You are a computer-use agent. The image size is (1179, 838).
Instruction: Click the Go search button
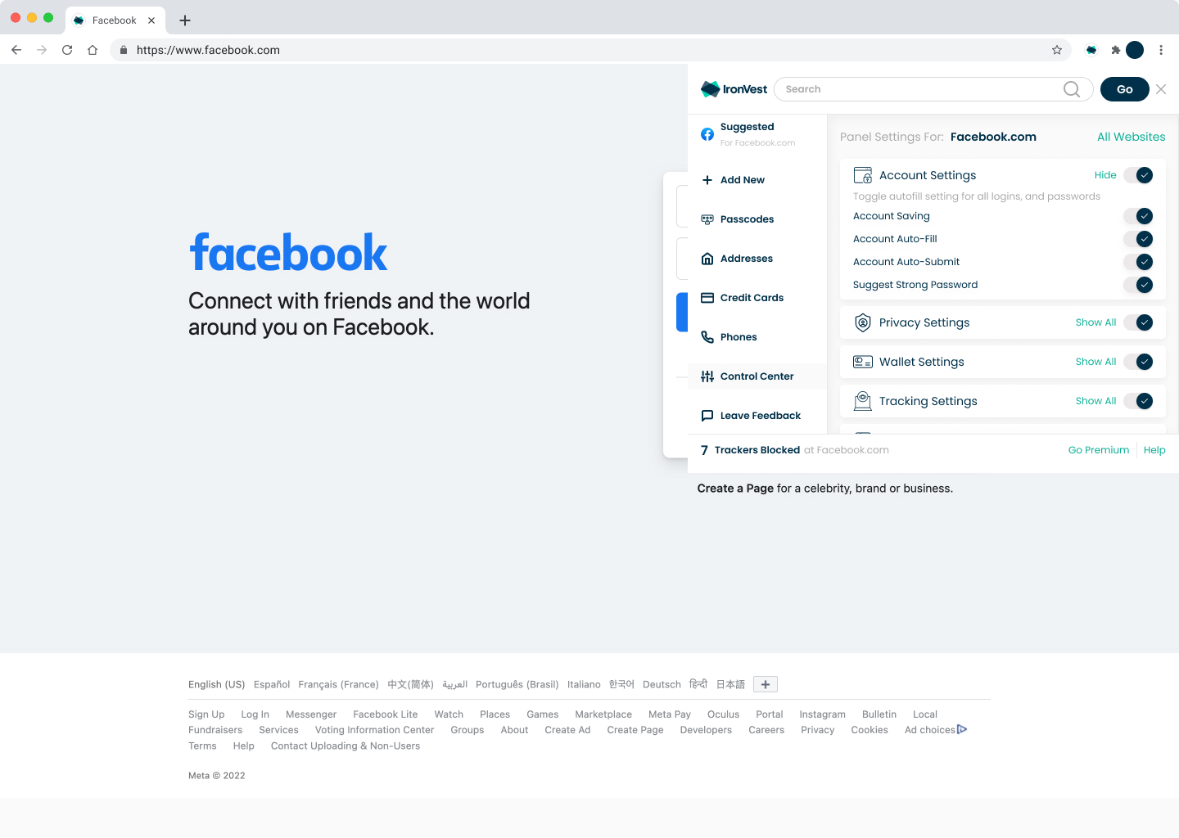tap(1125, 89)
